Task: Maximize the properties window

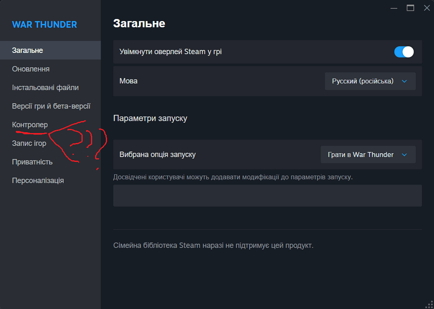Action: click(x=410, y=8)
